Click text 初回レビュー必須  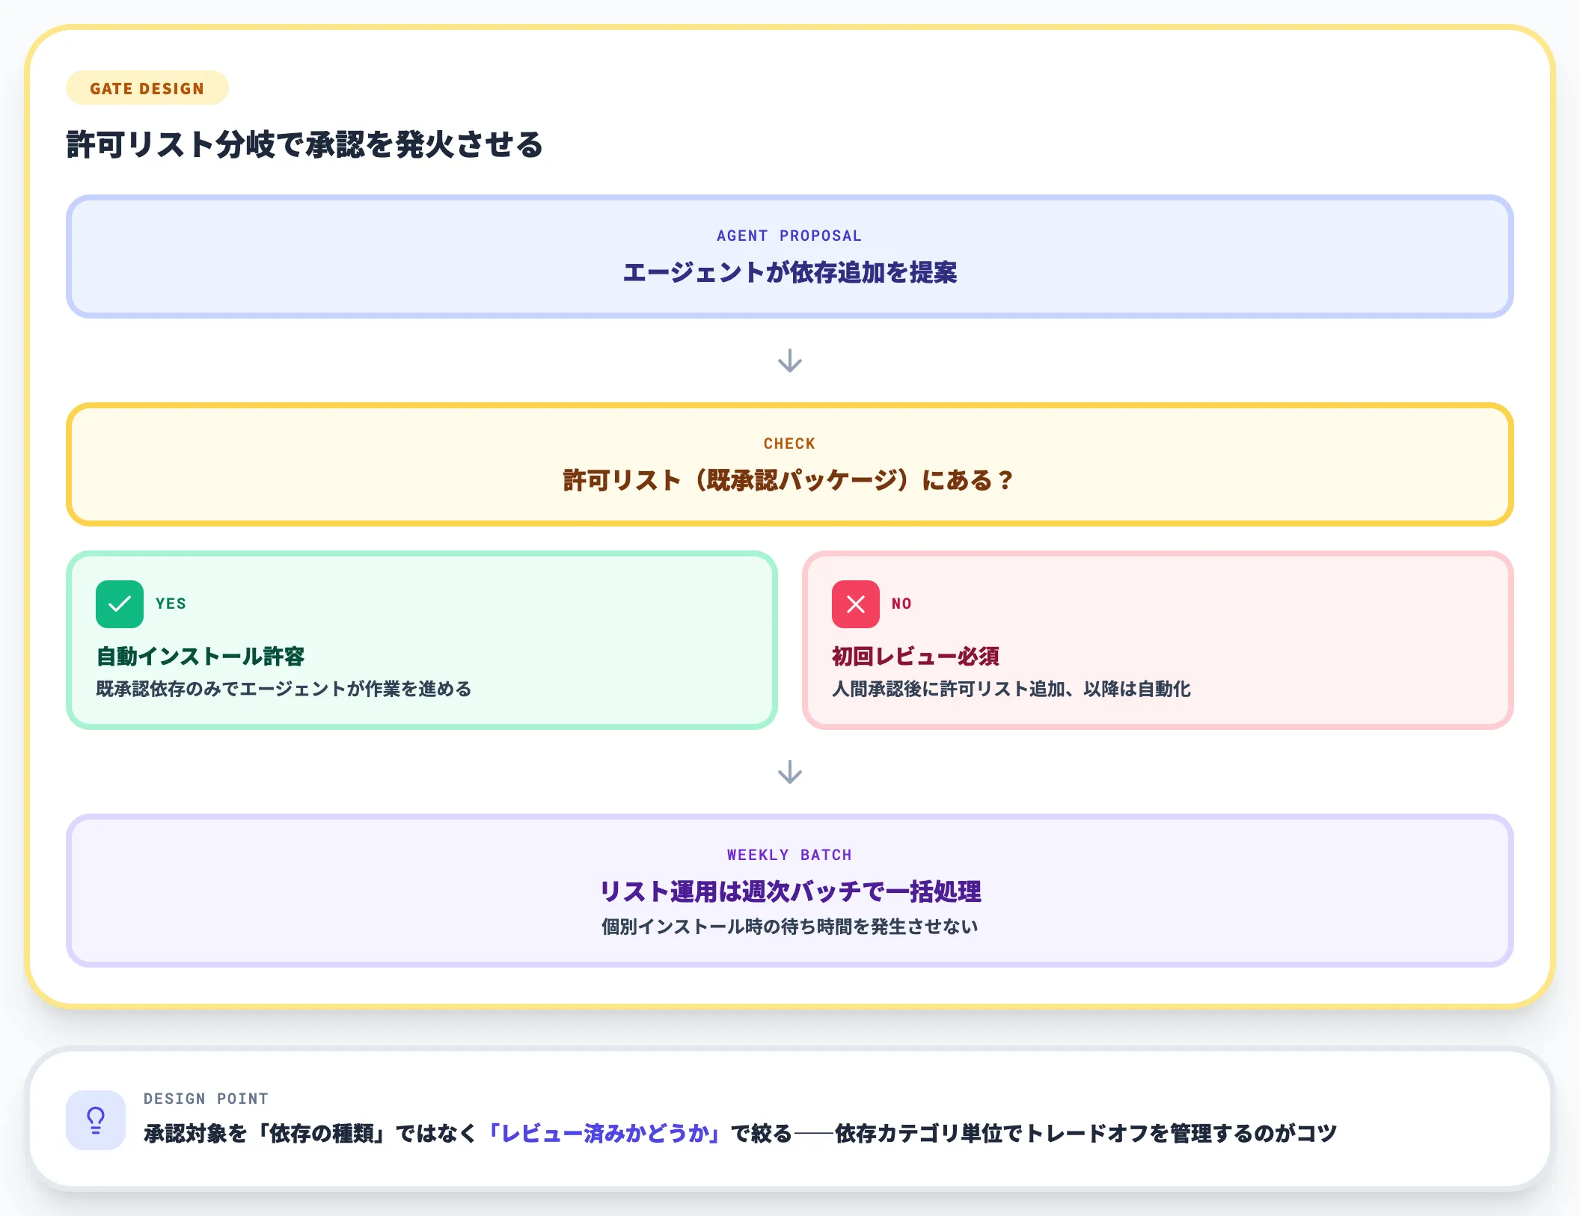(916, 656)
